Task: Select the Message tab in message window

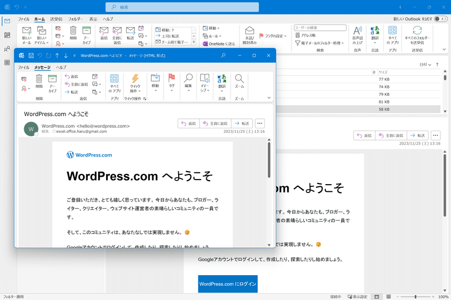Action: click(x=42, y=68)
